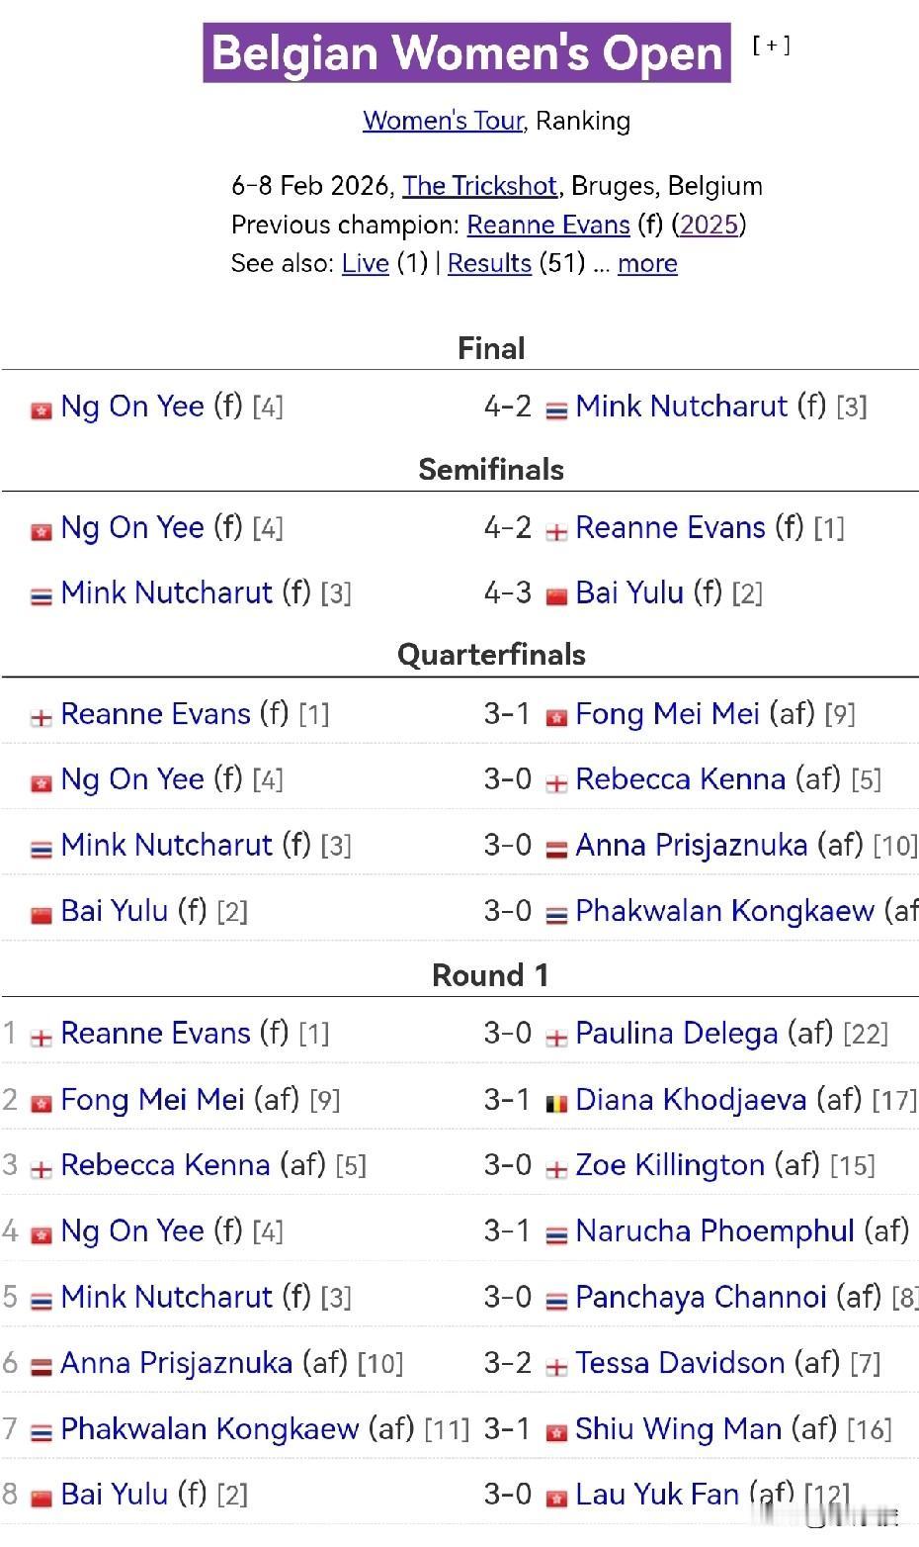Click Thailand flag beside Mink Nutcharut in Final
The image size is (919, 1547).
556,409
